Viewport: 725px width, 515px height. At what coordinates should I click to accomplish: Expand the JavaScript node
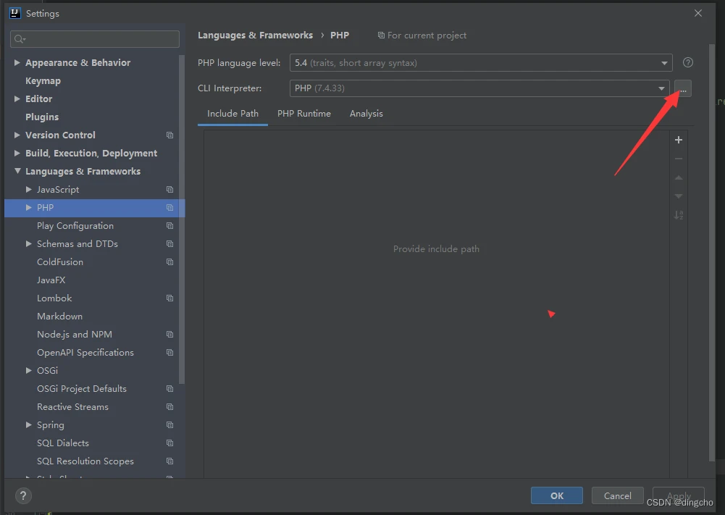(29, 190)
